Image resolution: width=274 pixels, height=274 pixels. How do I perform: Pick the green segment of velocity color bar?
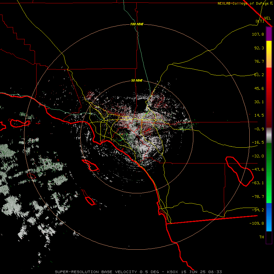click(x=269, y=173)
